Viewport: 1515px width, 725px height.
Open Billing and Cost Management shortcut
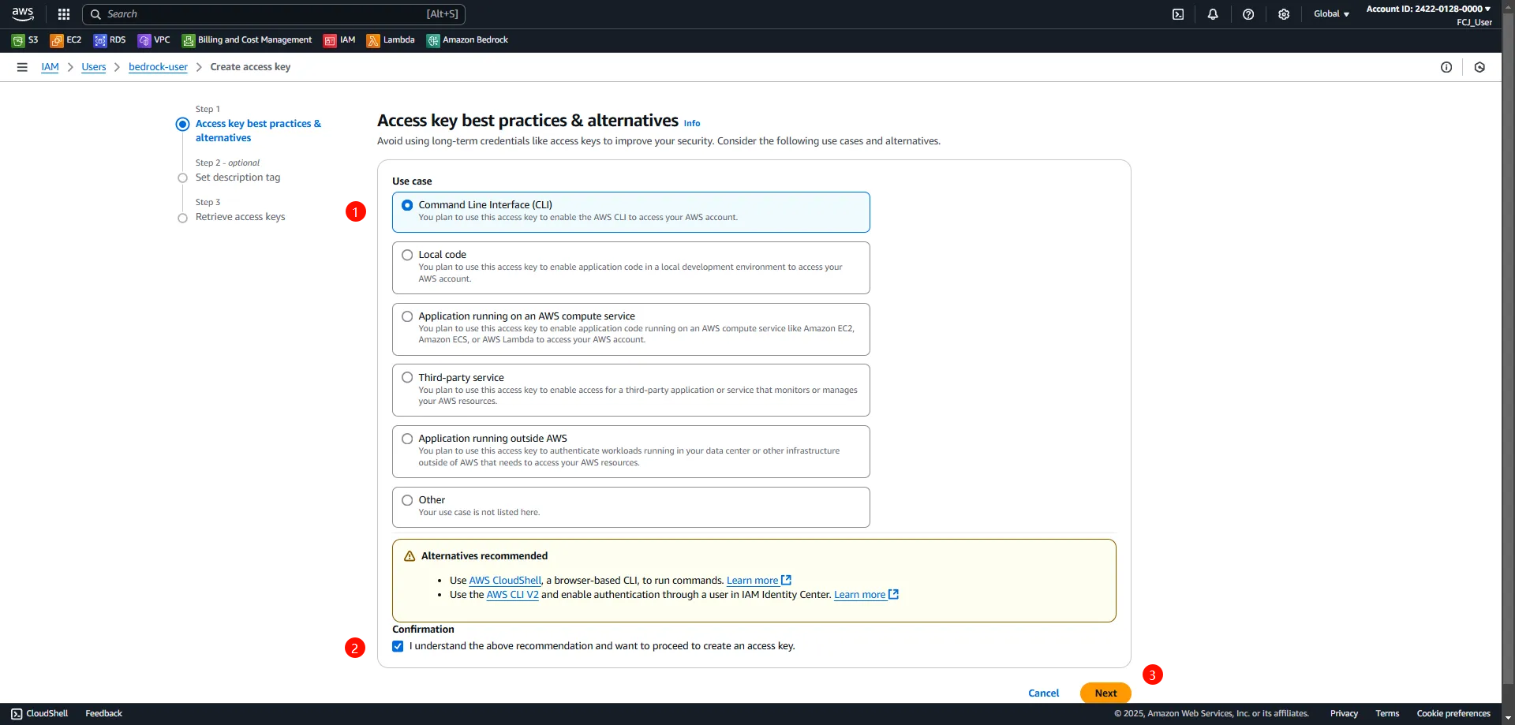247,40
